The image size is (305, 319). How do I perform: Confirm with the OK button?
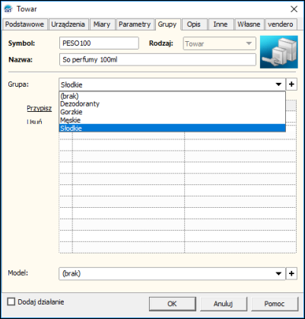pos(173,304)
